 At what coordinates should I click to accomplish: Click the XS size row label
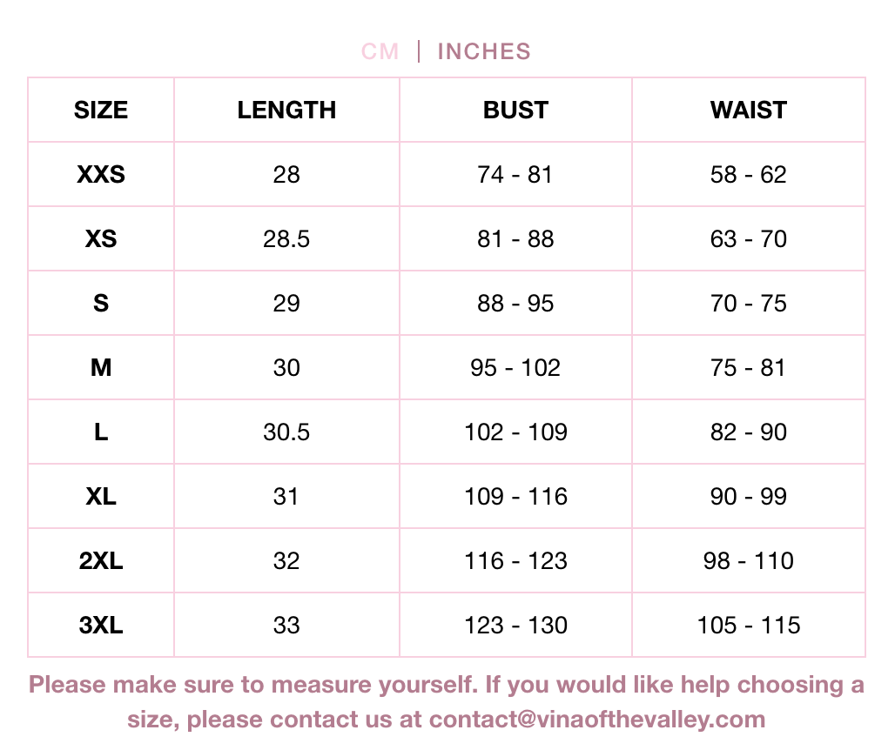point(101,239)
